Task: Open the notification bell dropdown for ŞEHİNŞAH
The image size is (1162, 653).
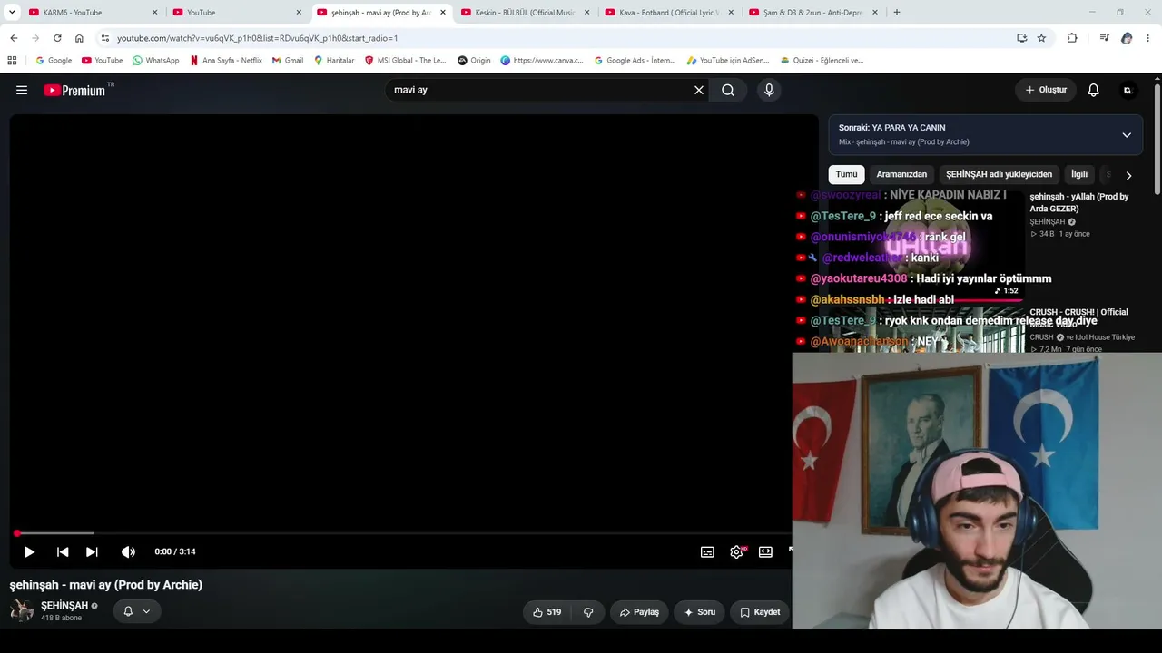Action: pos(137,611)
